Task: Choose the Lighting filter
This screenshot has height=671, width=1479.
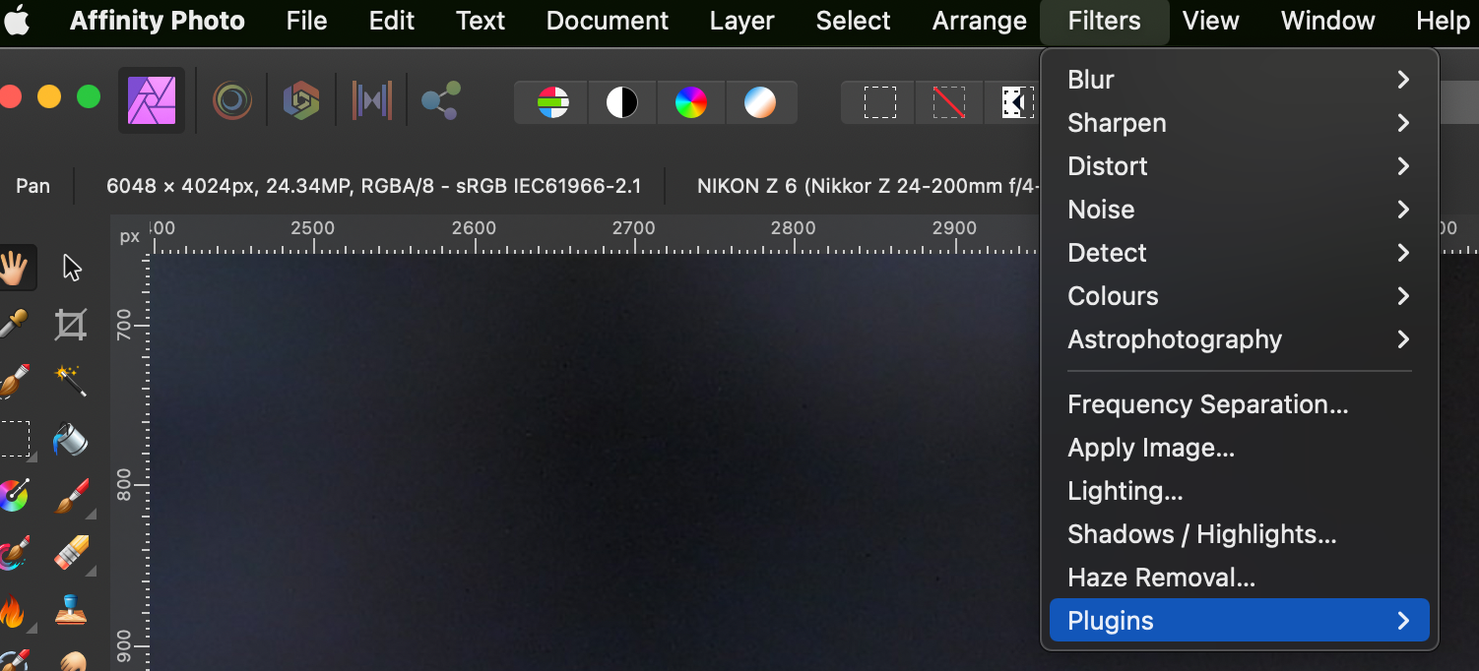Action: (x=1239, y=491)
